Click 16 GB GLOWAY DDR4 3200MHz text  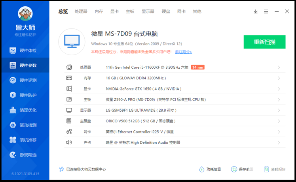click(136, 78)
